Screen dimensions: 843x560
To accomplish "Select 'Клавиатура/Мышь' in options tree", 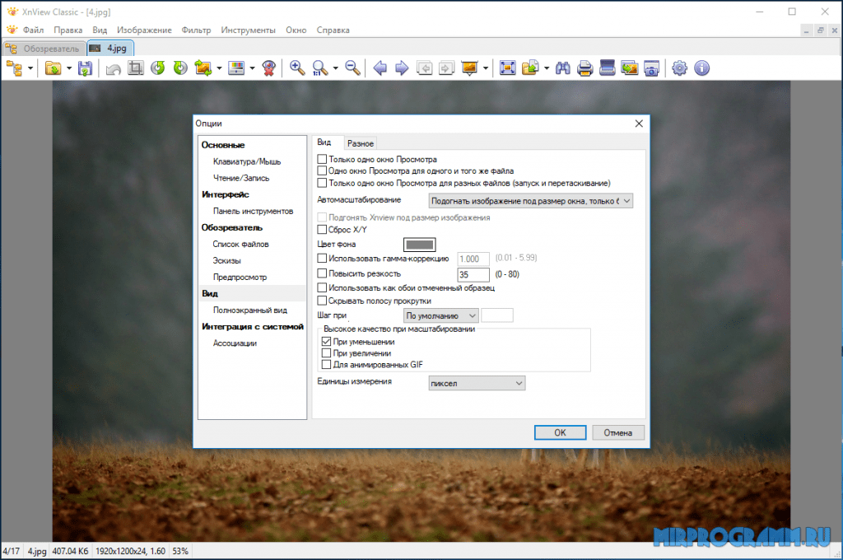I will click(247, 161).
